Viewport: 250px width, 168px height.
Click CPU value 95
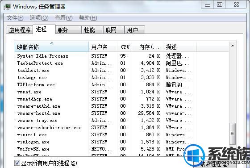tap(123, 56)
